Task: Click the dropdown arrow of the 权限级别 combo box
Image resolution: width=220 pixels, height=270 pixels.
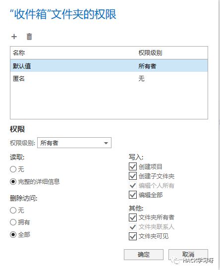Action: pyautogui.click(x=106, y=143)
